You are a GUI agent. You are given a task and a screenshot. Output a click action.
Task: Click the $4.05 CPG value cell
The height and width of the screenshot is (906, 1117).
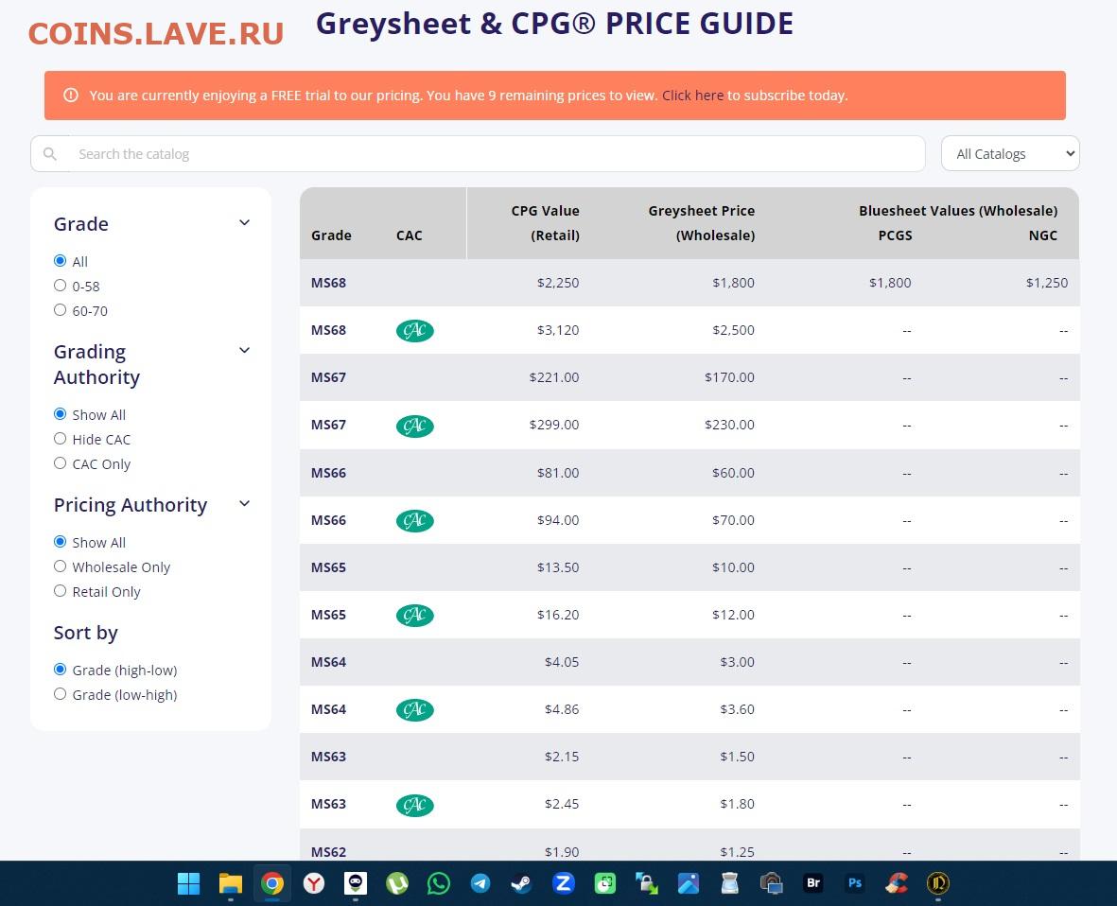tap(562, 662)
